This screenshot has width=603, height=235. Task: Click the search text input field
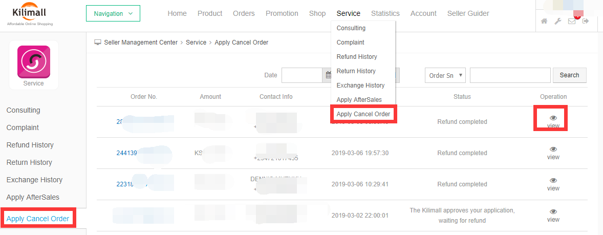(510, 75)
